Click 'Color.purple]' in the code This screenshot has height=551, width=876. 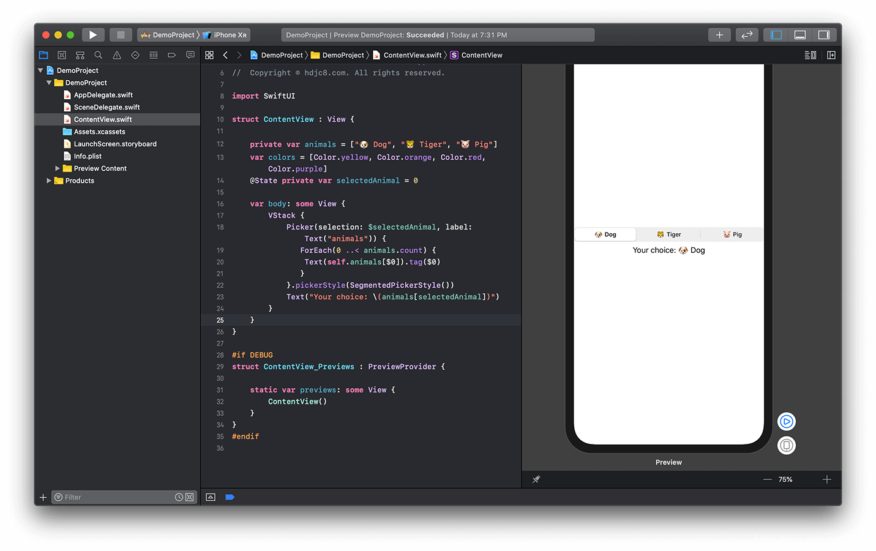pyautogui.click(x=298, y=169)
